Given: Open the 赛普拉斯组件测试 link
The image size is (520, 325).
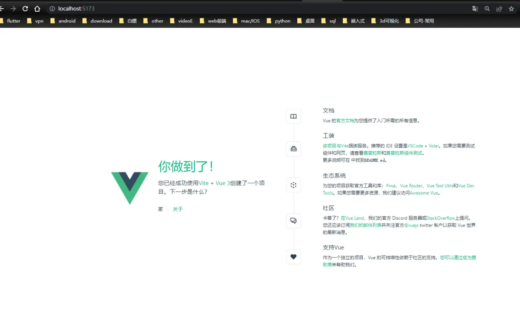Looking at the screenshot, I should pos(404,153).
